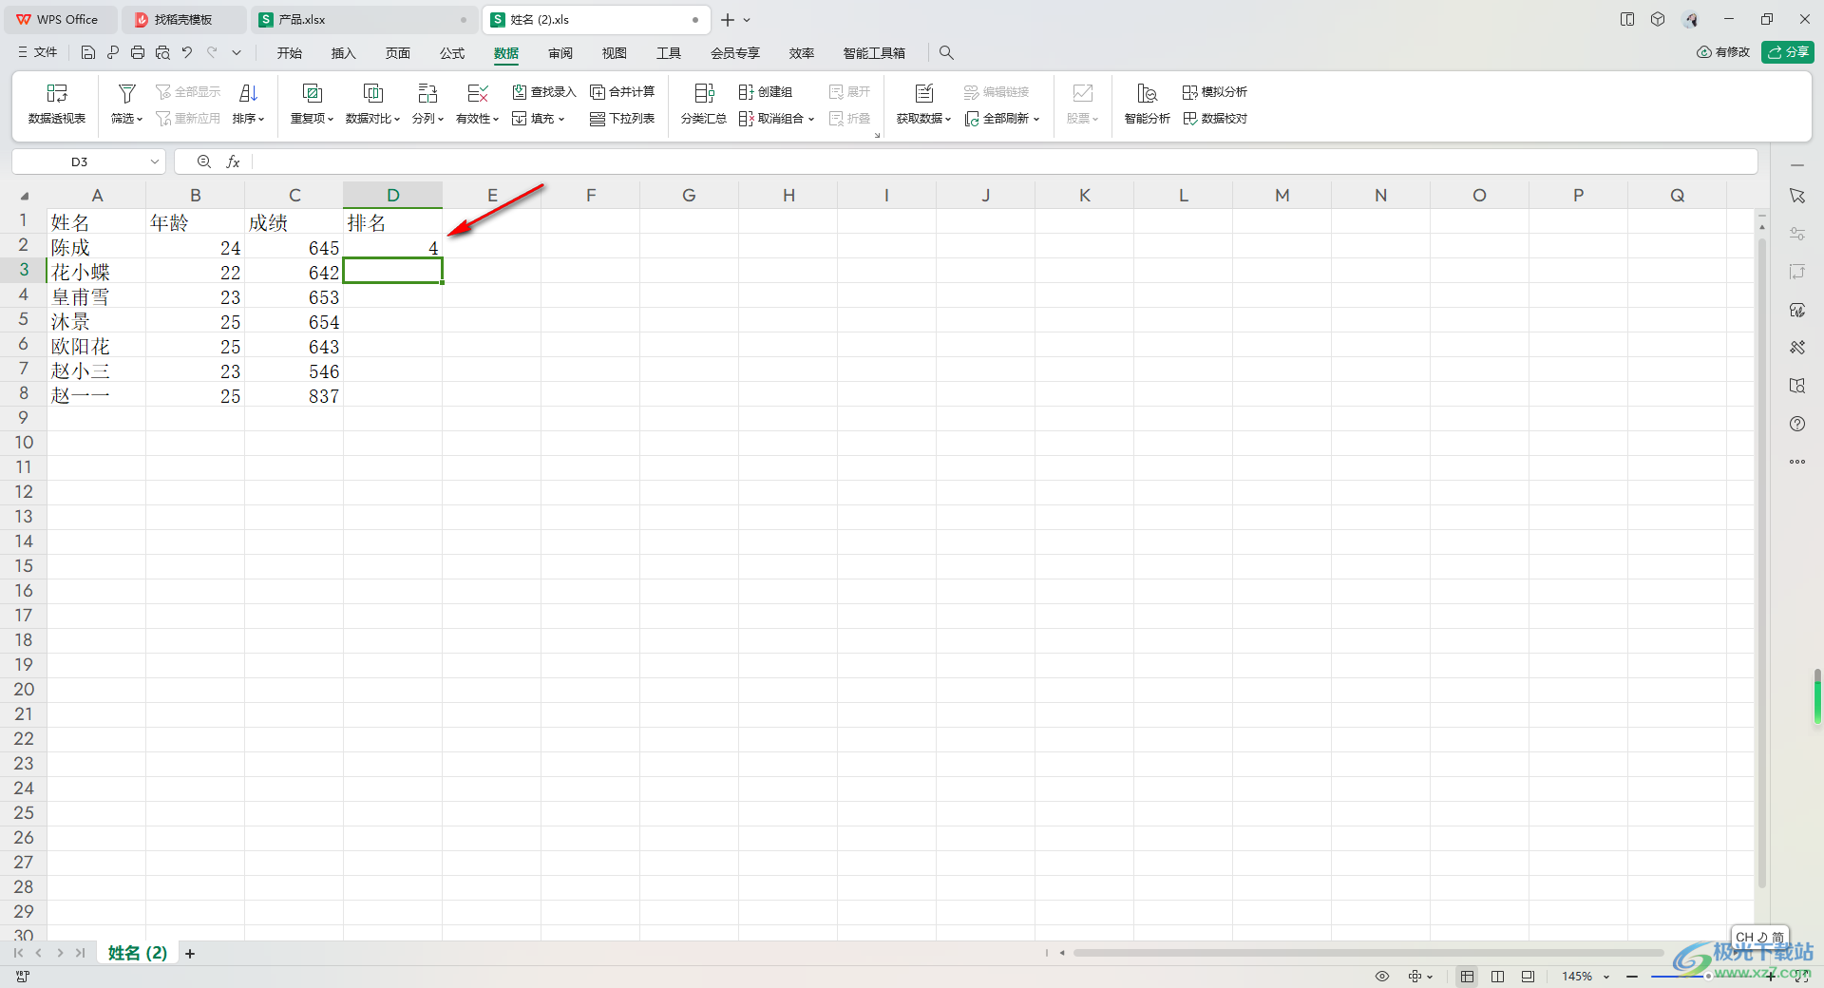
Task: Click the 查找录入 lookup entry button
Action: coord(544,92)
